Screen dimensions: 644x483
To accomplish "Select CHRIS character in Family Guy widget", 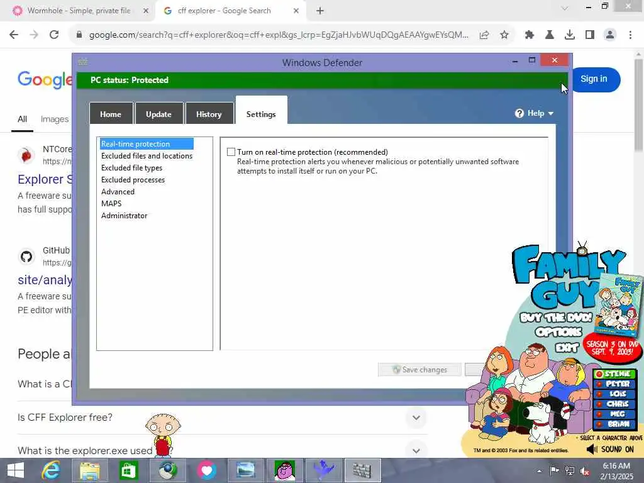I will pyautogui.click(x=615, y=404).
